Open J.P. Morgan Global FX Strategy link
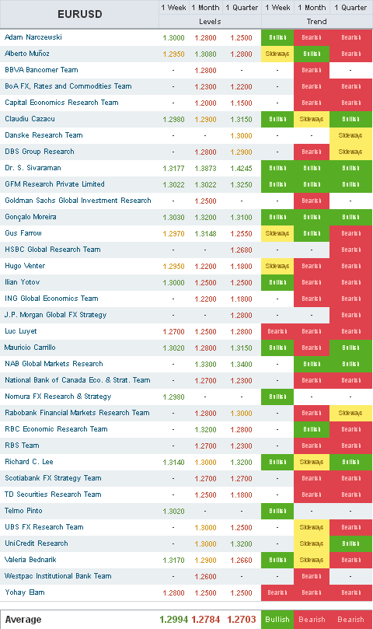This screenshot has width=373, height=629. (x=56, y=315)
